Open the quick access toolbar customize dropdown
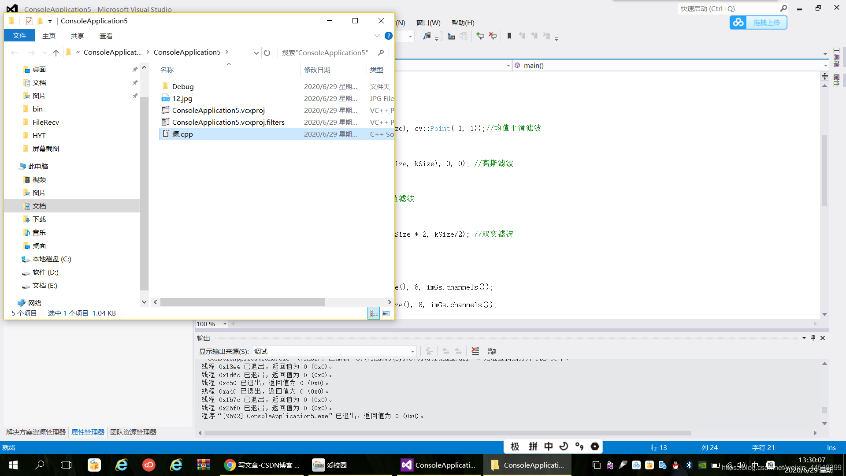846x476 pixels. (x=50, y=21)
